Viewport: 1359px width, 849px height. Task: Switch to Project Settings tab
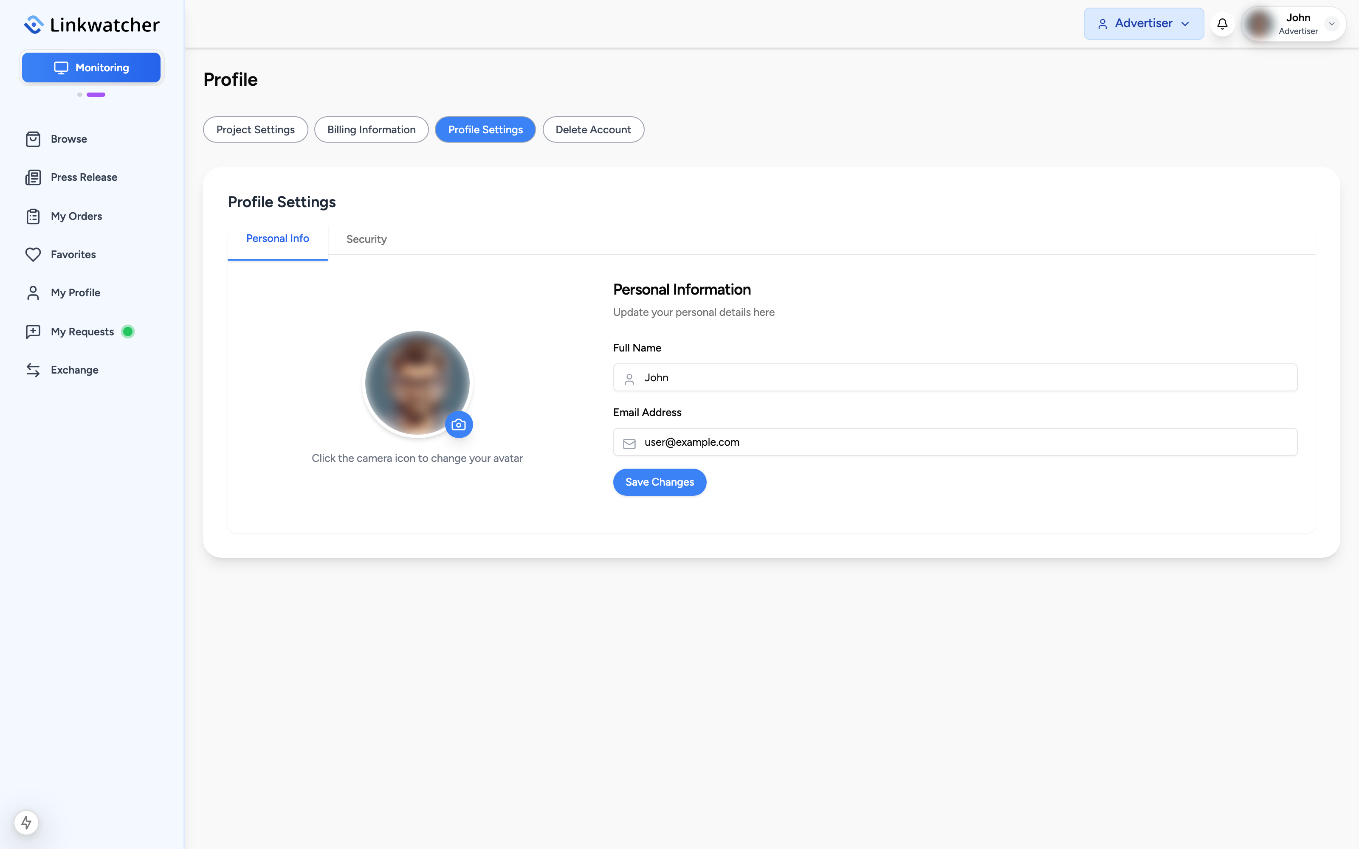tap(256, 130)
